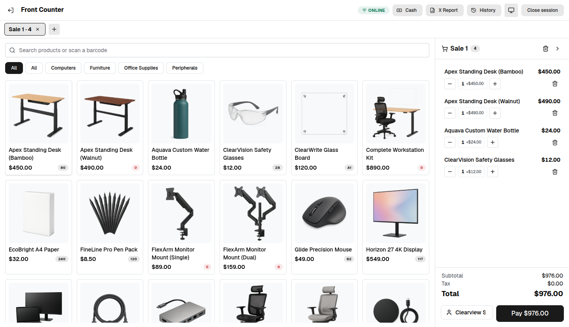Viewport: 569px width, 327px height.
Task: Close the Sale 1 tab via x
Action: click(38, 29)
